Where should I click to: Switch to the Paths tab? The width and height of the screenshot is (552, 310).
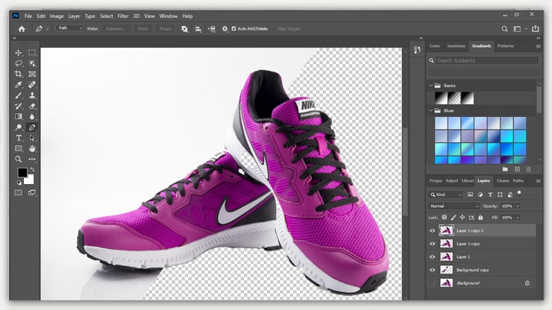[518, 180]
